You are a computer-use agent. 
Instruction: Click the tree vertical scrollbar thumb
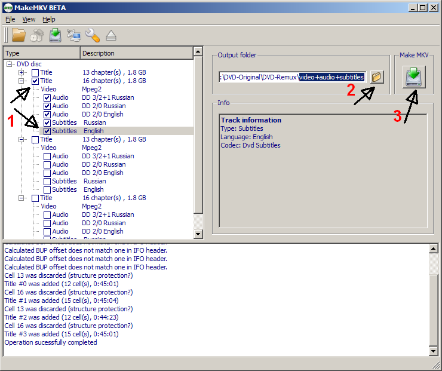pyautogui.click(x=198, y=135)
